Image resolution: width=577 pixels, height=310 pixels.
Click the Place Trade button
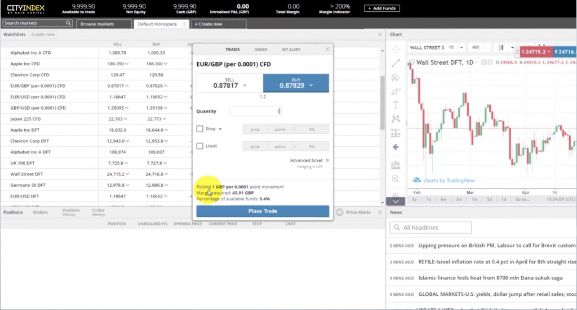click(x=263, y=211)
